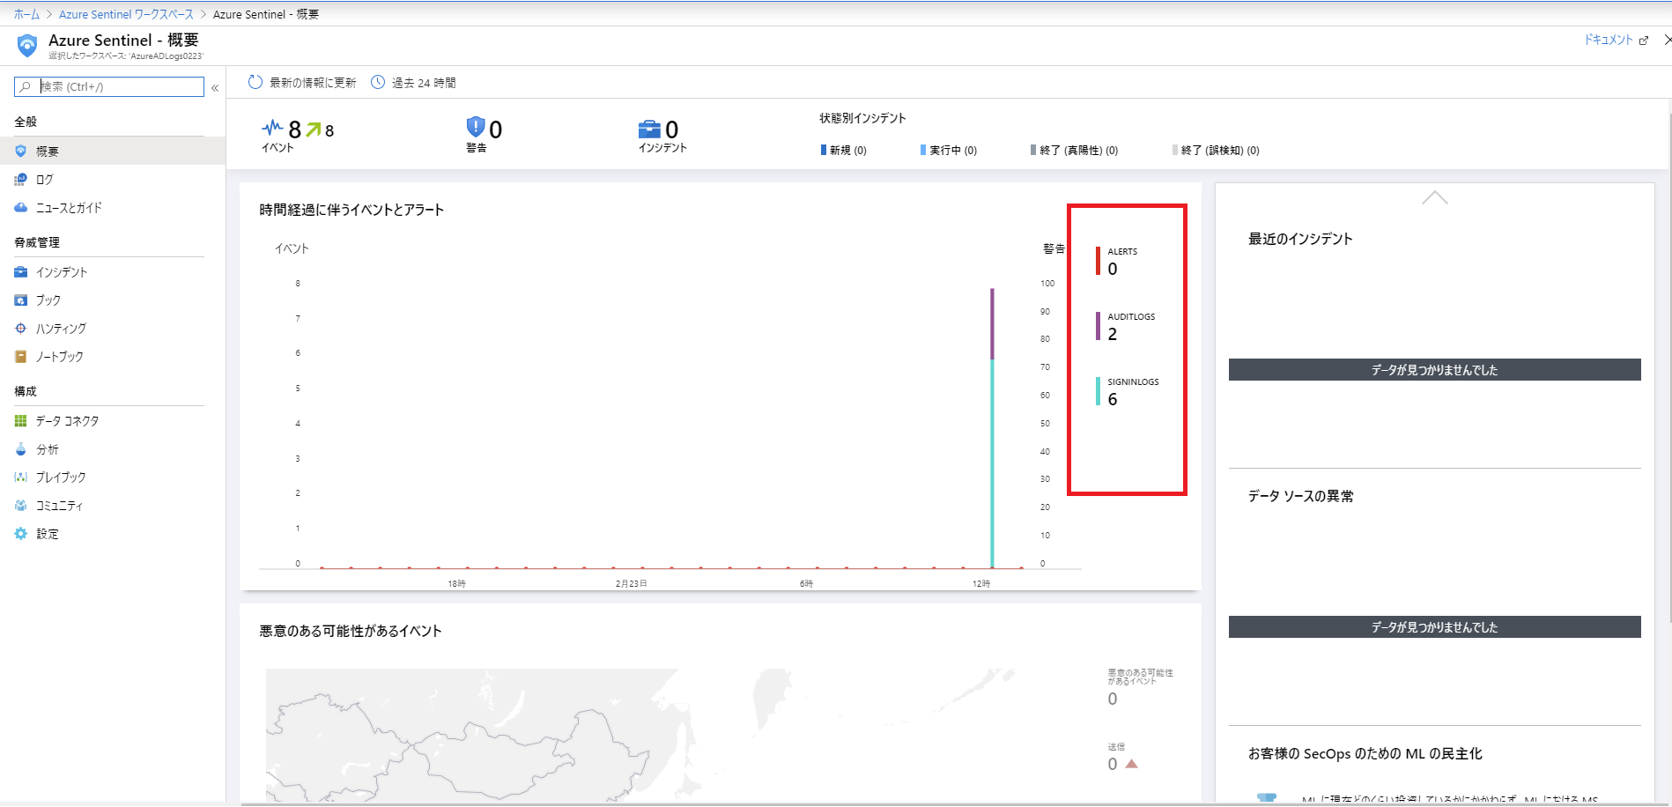
Task: Click the ブック workbook icon
Action: tap(21, 300)
